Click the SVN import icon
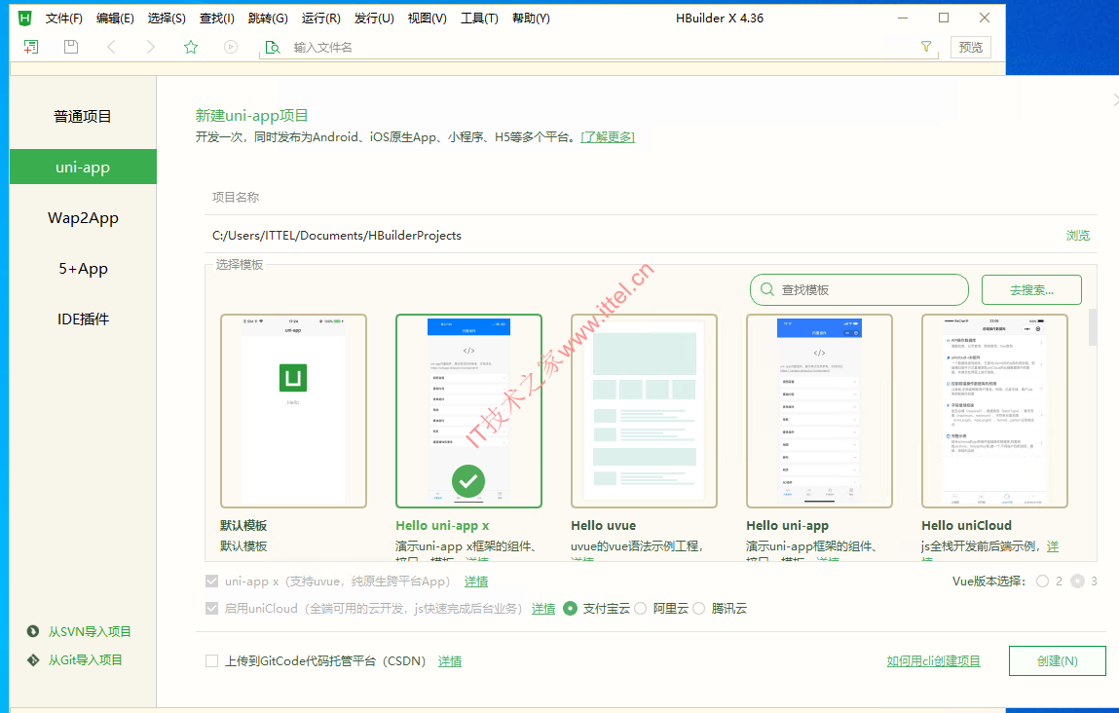 coord(33,631)
